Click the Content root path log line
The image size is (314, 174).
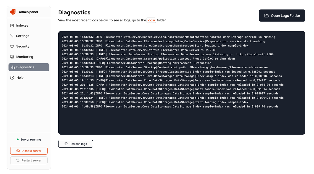coord(165,67)
